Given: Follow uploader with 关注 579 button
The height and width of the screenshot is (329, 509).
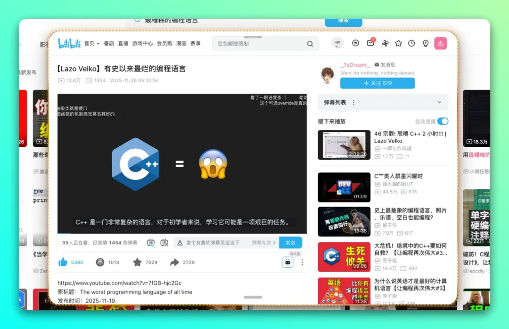Looking at the screenshot, I should [377, 83].
